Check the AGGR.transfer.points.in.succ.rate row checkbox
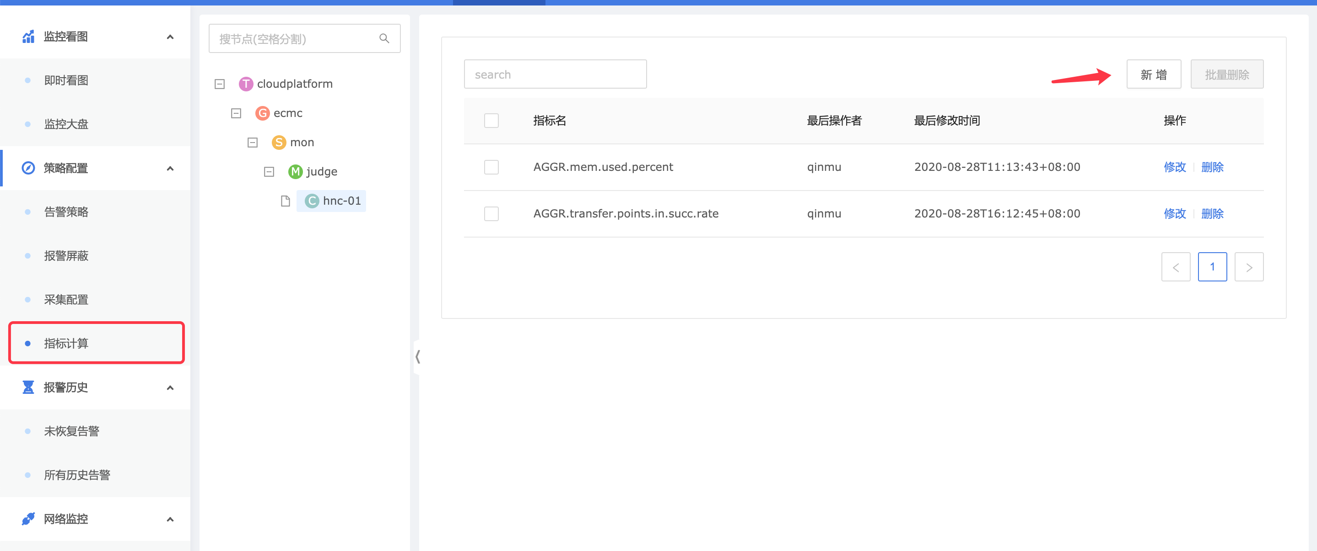Screen dimensions: 1317x551 pos(491,213)
